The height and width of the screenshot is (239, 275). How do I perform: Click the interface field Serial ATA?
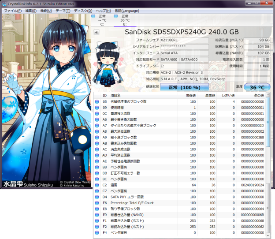click(184, 53)
